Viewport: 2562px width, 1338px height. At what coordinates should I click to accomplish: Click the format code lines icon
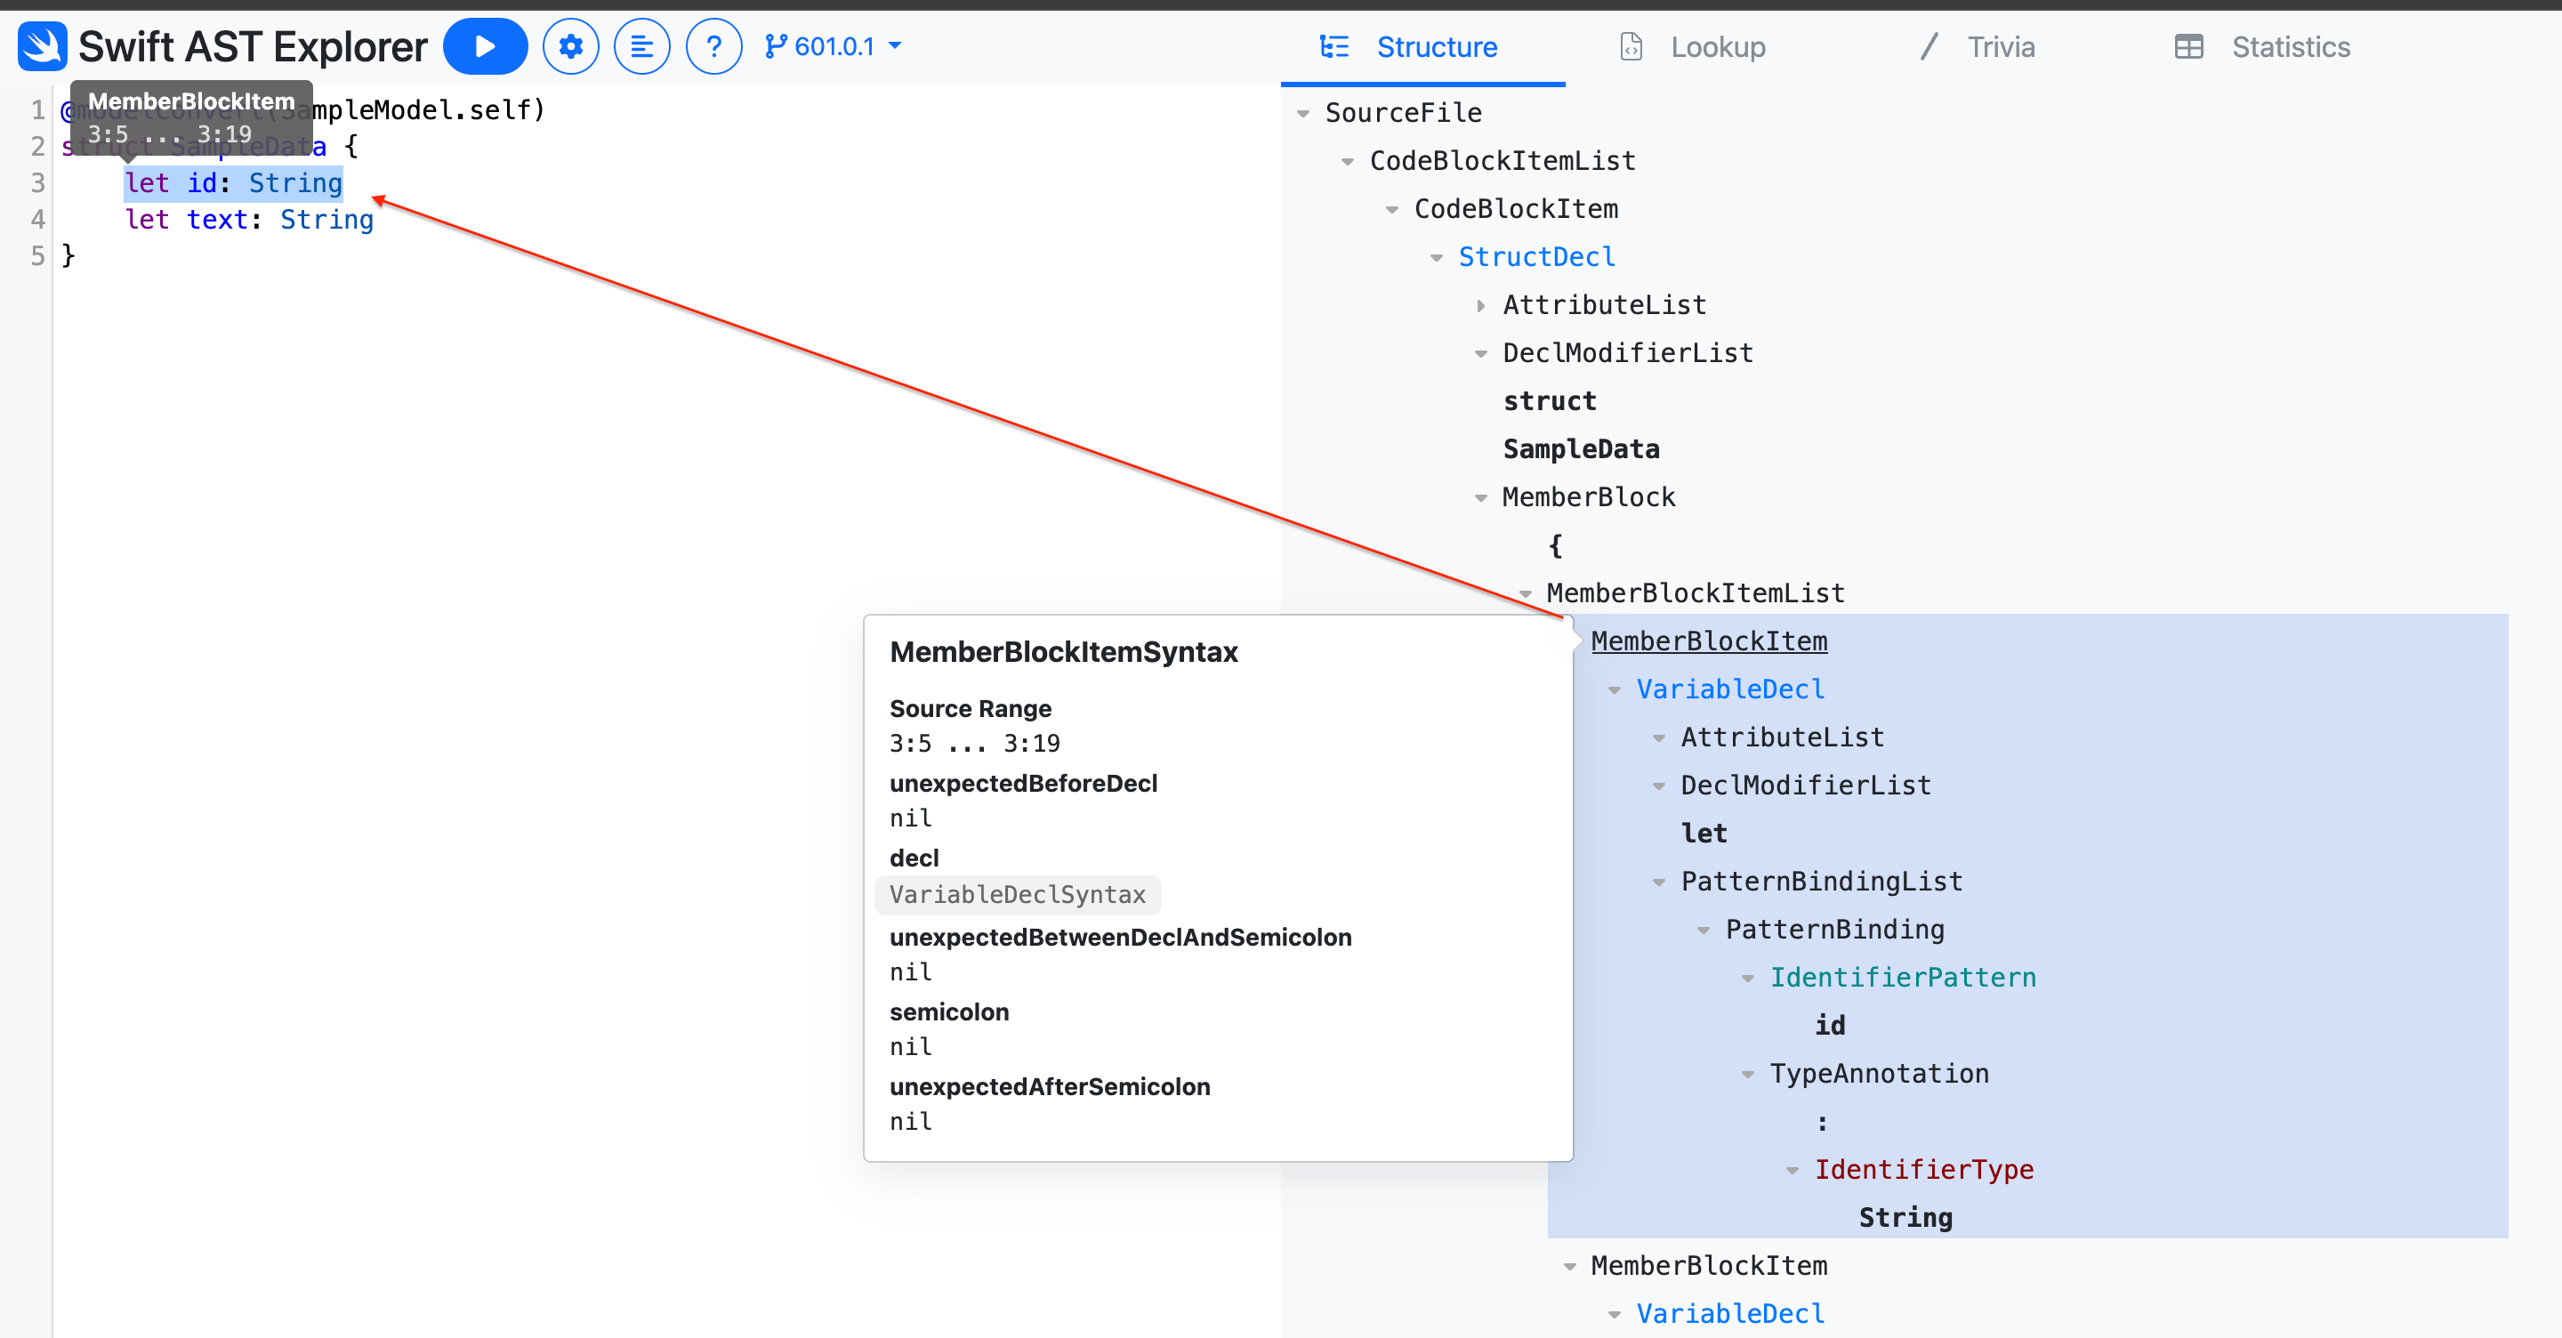point(641,47)
